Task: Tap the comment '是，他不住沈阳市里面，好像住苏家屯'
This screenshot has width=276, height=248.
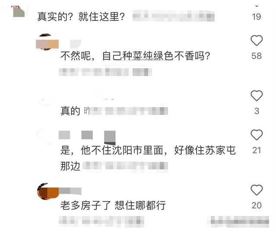Action: coord(148,150)
